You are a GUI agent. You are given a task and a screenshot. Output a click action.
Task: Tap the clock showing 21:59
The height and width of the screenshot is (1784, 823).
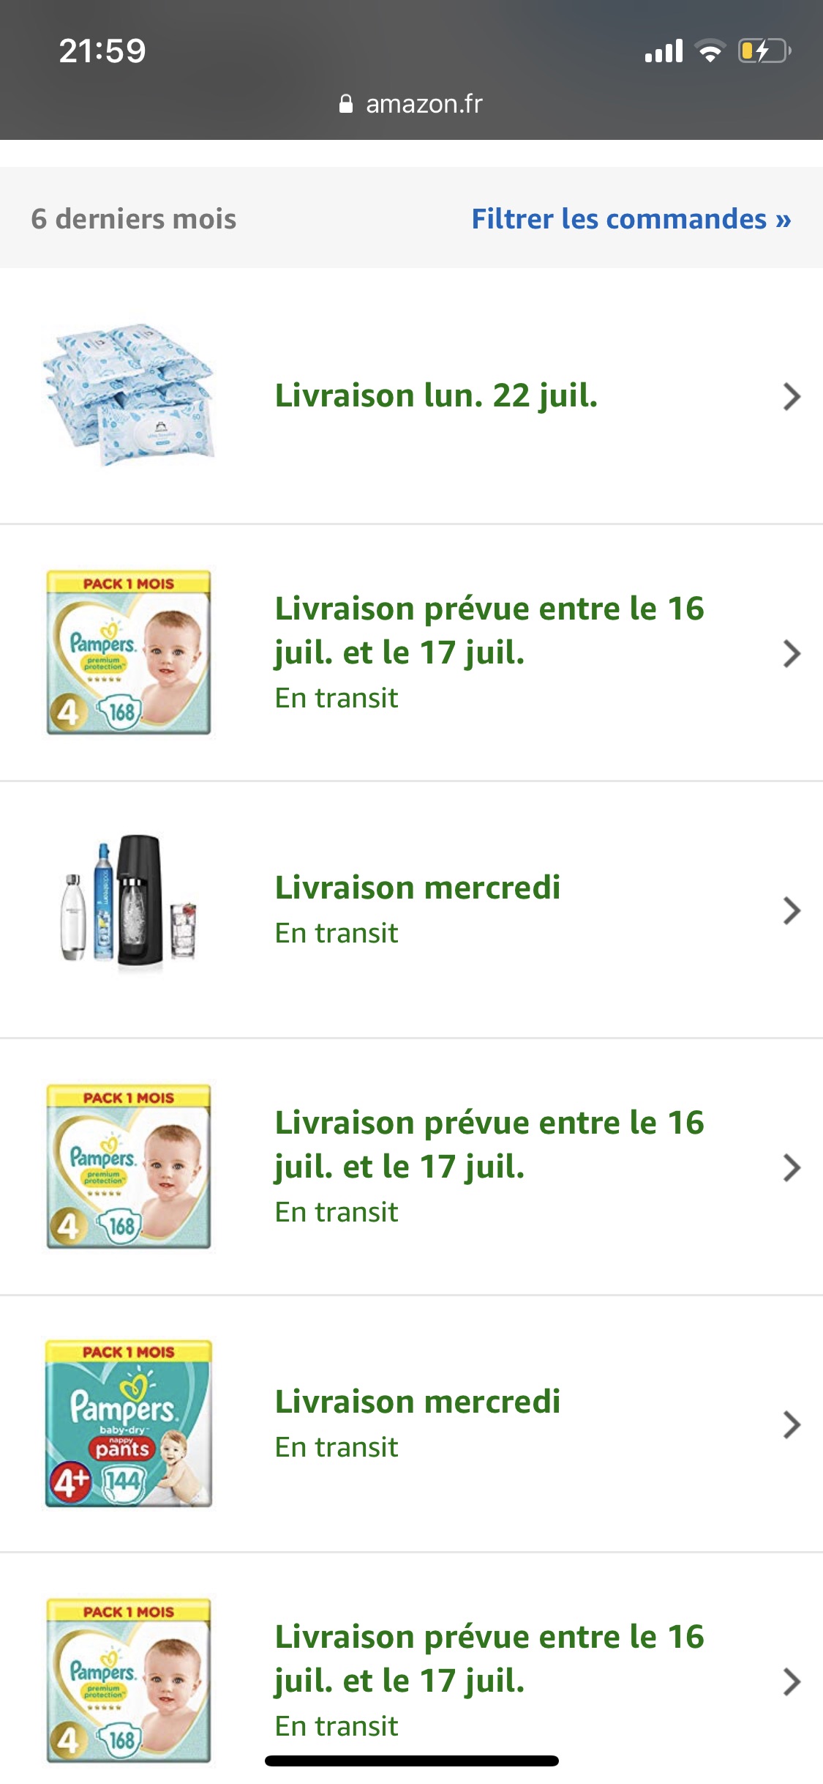tap(102, 51)
